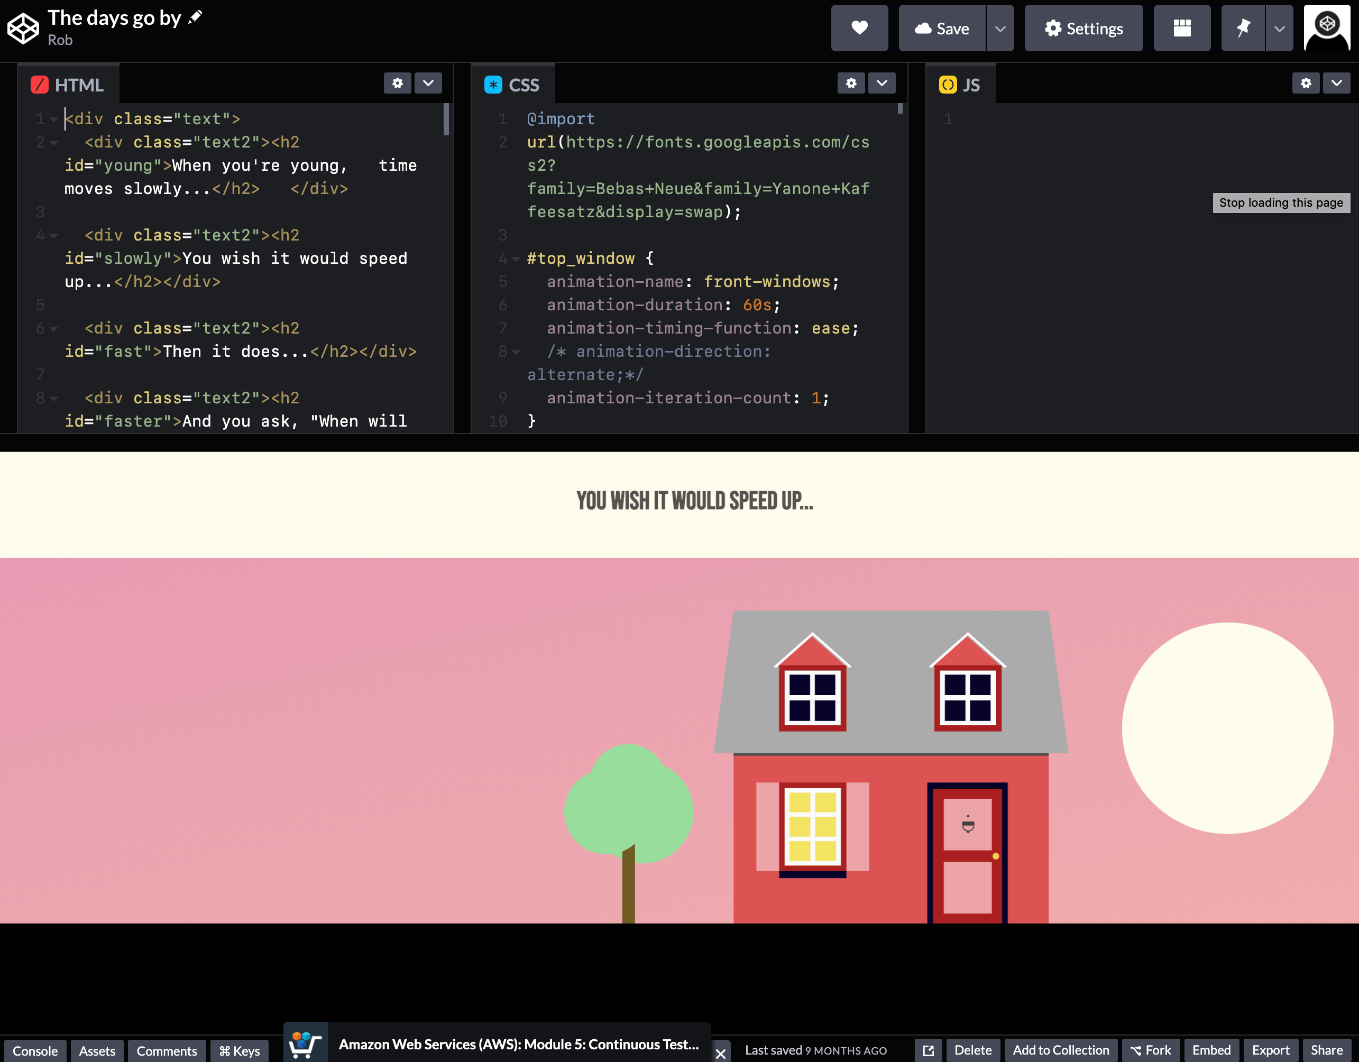Collapse #top_window rule fold arrow
Image resolution: width=1359 pixels, height=1062 pixels.
[x=516, y=259]
